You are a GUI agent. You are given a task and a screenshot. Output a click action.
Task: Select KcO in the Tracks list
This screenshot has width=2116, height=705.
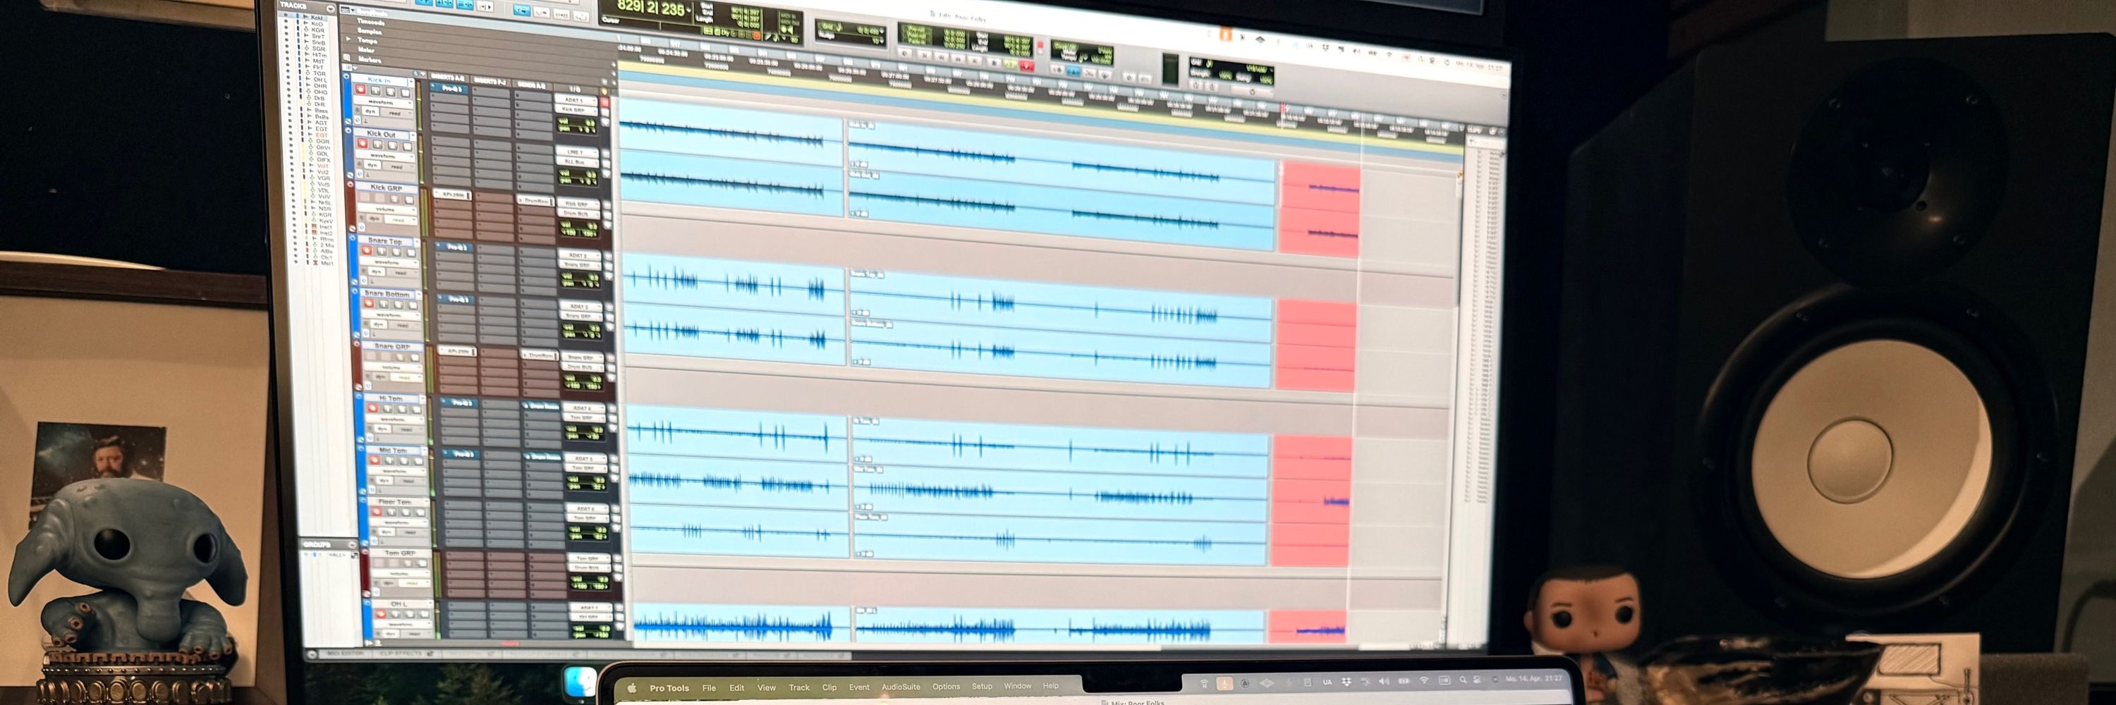point(317,24)
